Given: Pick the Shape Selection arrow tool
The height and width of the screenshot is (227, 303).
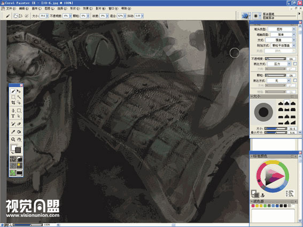Looking at the screenshot, I should pos(19,116).
